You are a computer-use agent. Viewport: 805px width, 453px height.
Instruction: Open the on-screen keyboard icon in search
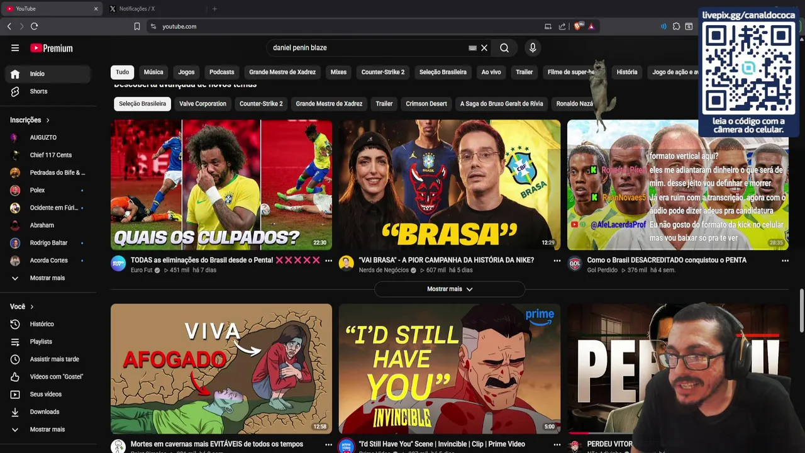pyautogui.click(x=472, y=48)
